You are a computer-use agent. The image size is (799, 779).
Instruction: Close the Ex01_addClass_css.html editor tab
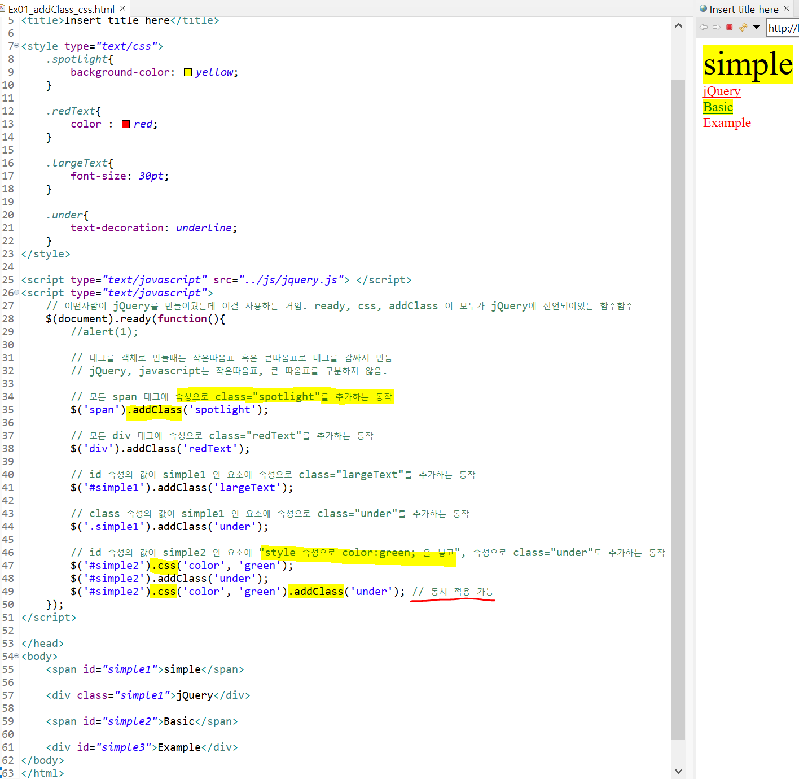123,8
